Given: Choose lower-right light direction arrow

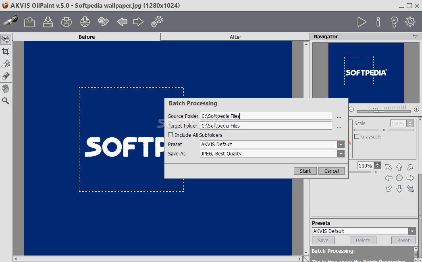Looking at the screenshot, I should click(x=410, y=189).
